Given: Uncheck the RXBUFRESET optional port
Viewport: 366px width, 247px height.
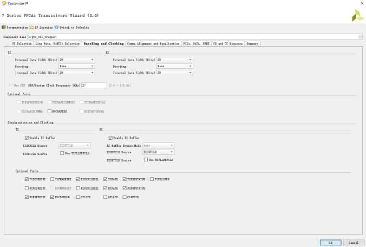Looking at the screenshot, I should 27,197.
